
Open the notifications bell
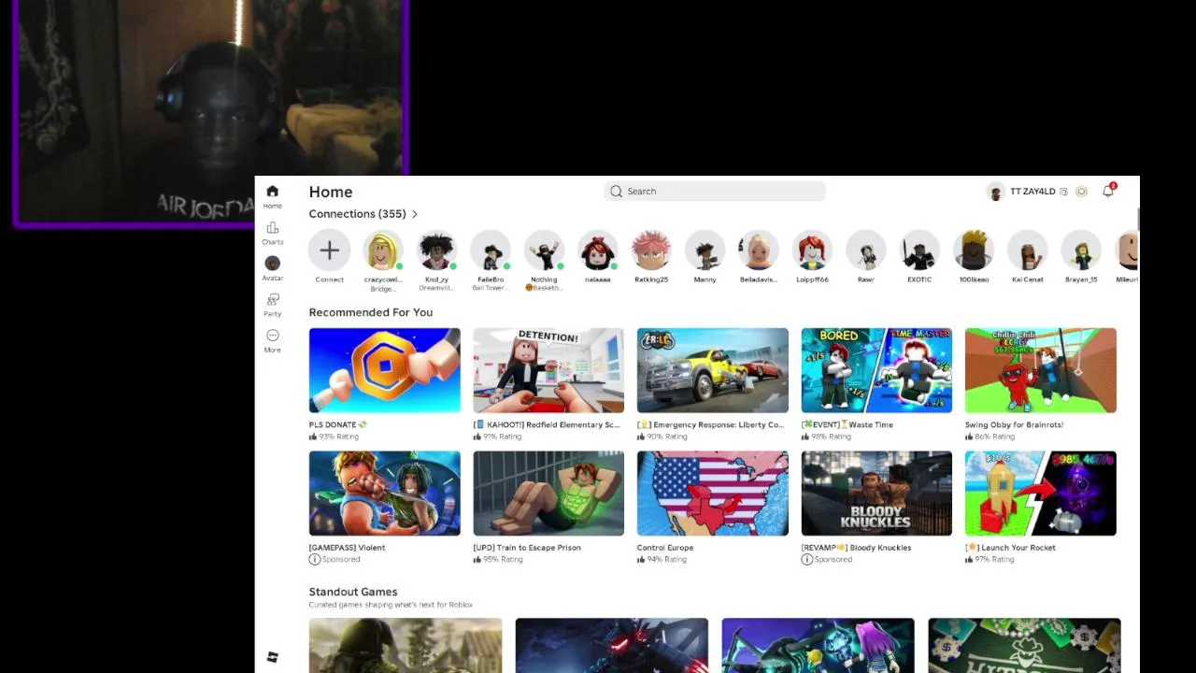pyautogui.click(x=1108, y=191)
